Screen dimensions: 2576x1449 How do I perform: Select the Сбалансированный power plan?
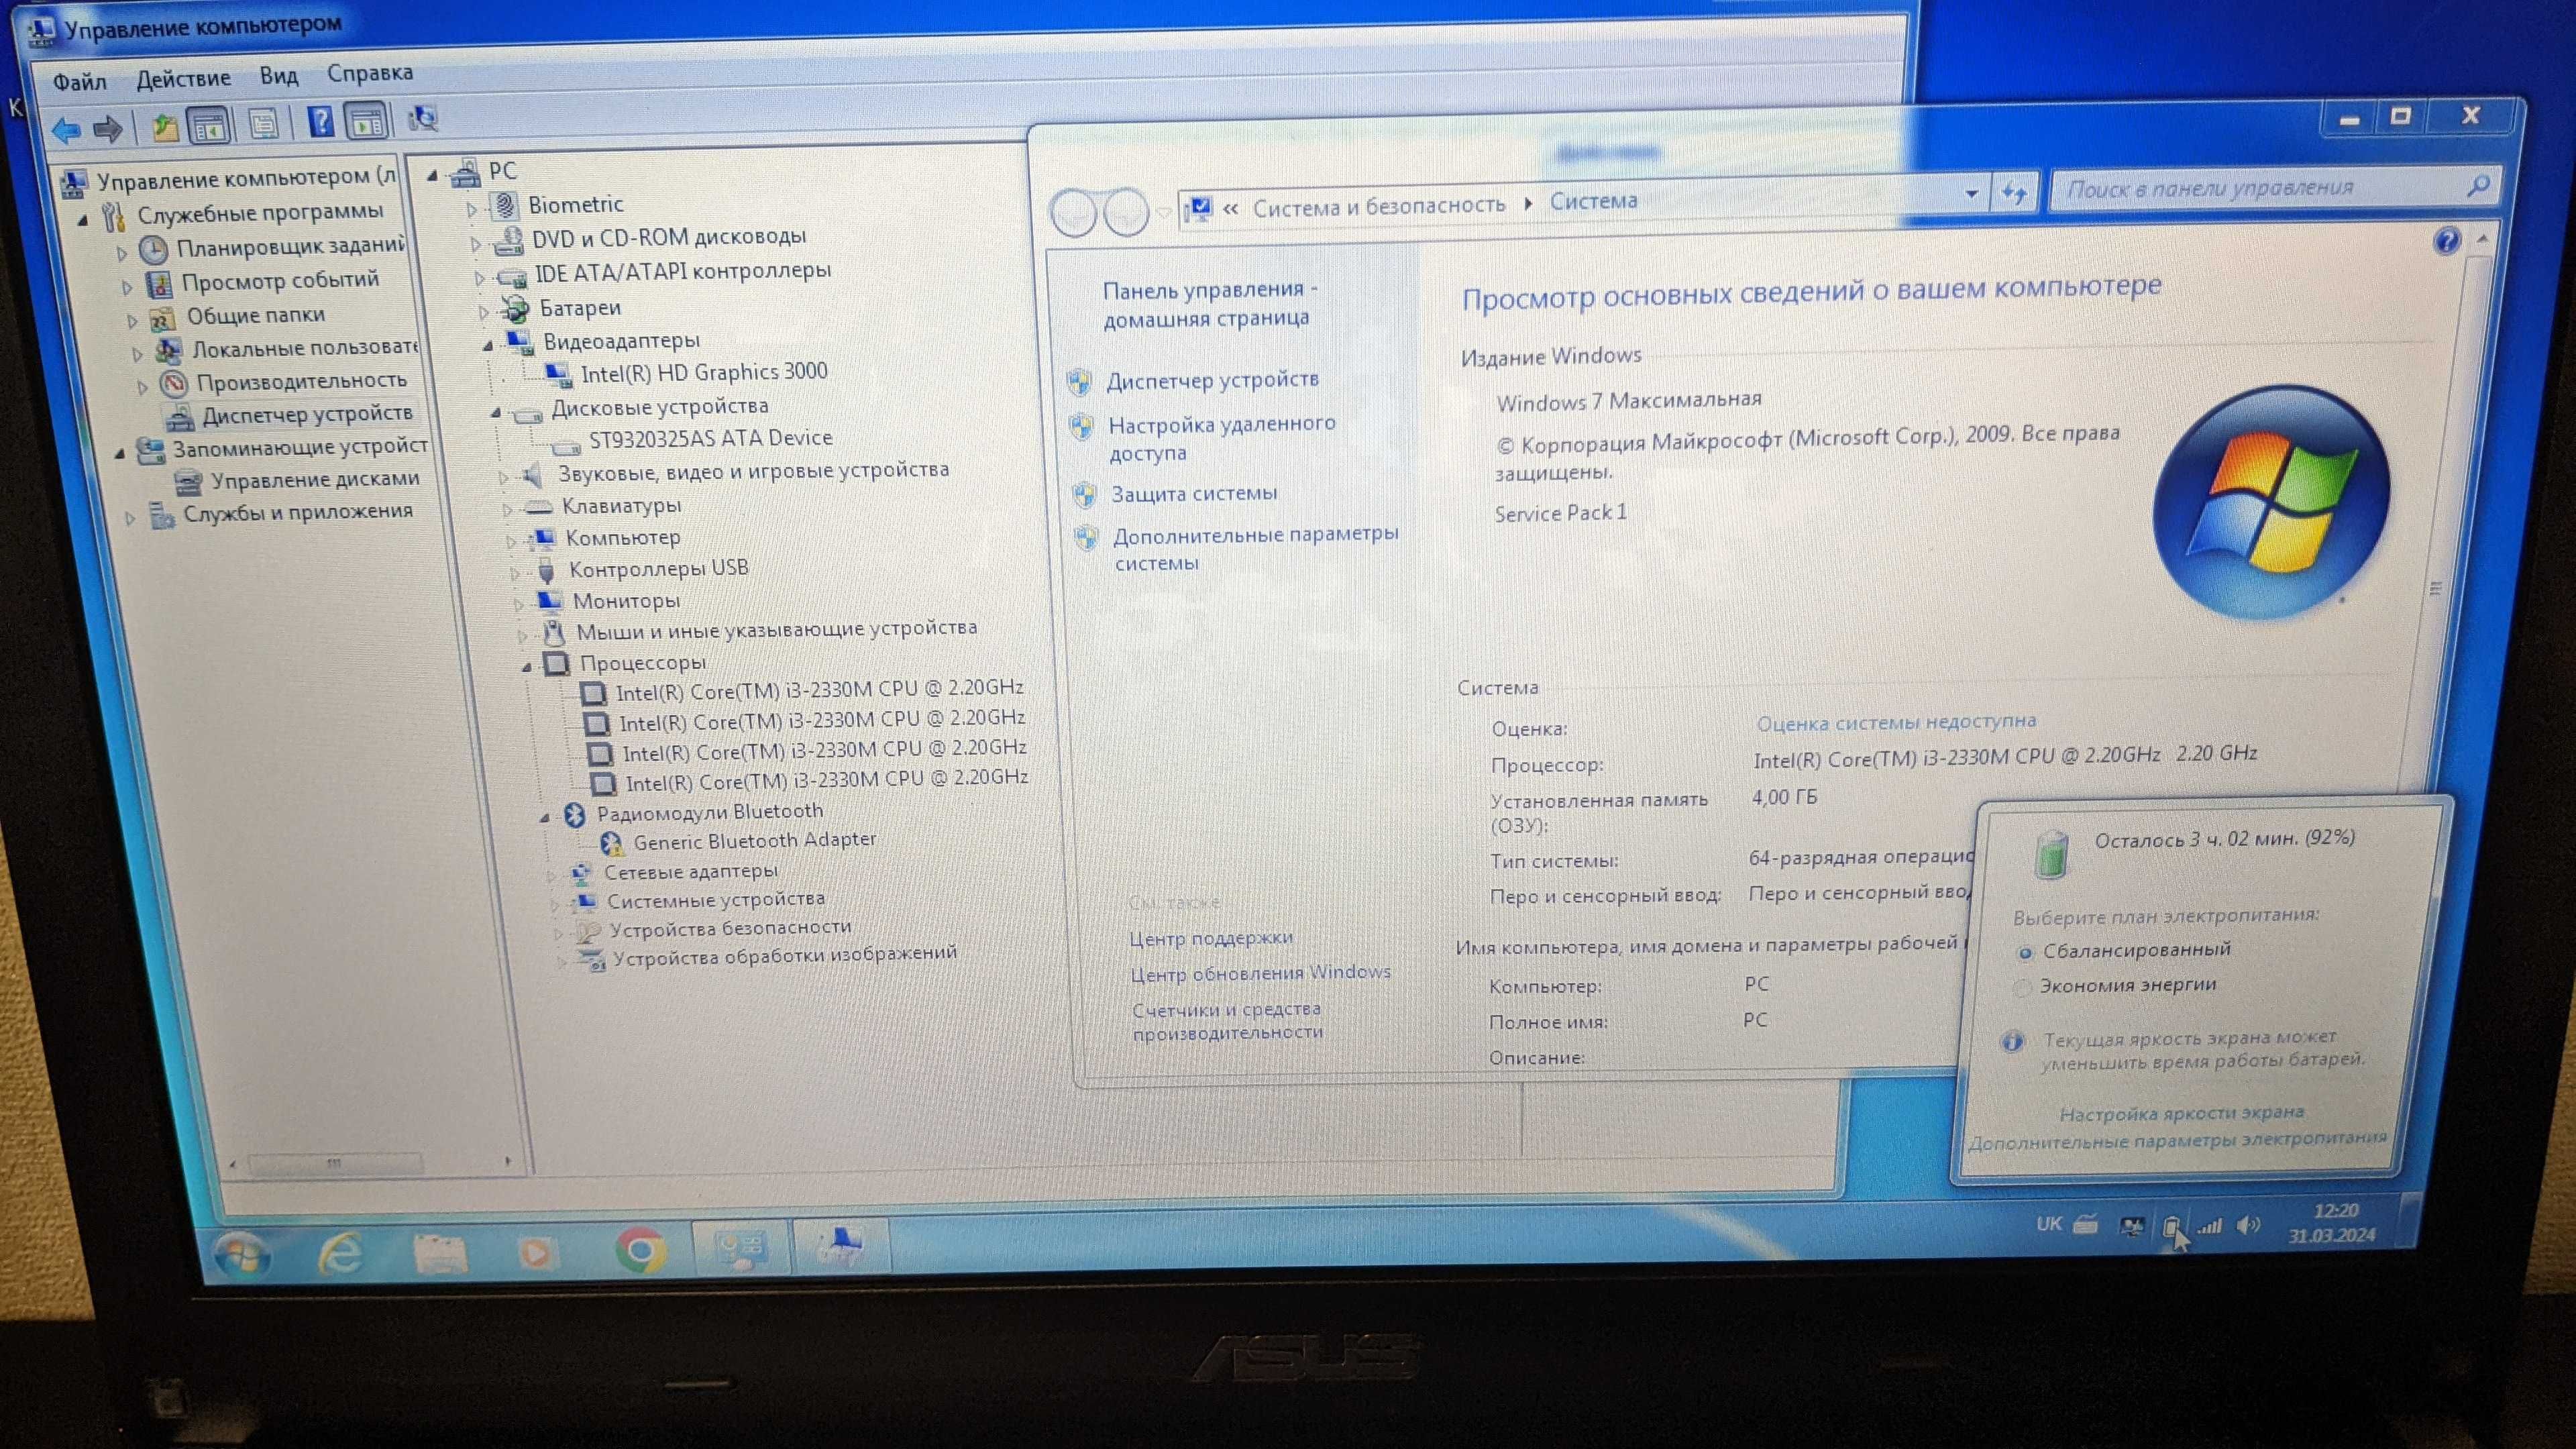click(x=2025, y=953)
